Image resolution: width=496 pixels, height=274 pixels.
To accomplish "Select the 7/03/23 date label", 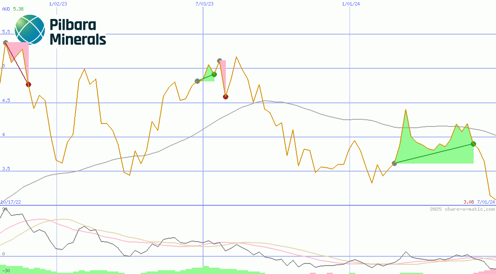I will point(204,4).
